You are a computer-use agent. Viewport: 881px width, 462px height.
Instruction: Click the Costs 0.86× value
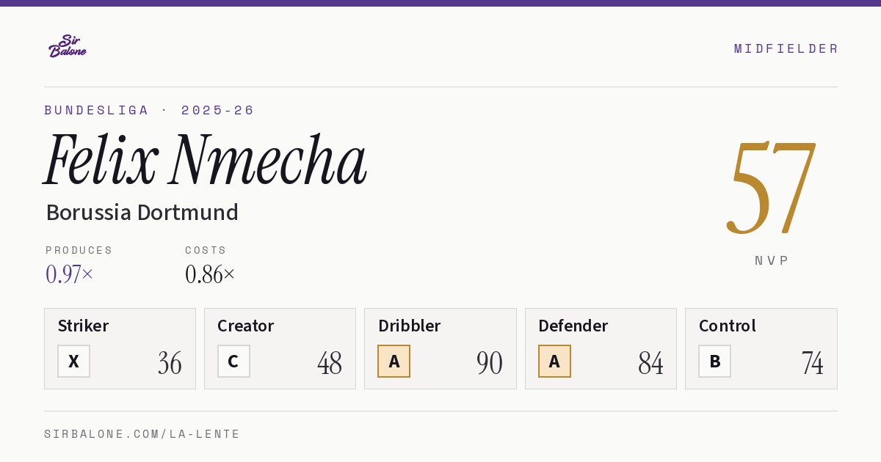click(x=210, y=274)
